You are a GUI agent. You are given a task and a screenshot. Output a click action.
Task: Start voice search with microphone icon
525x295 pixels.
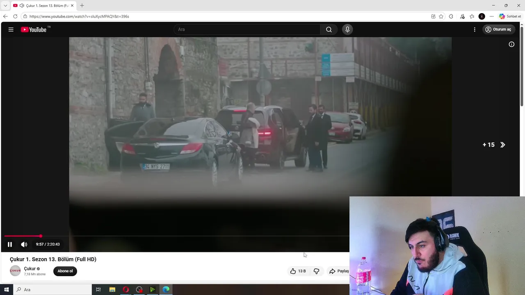pos(347,29)
